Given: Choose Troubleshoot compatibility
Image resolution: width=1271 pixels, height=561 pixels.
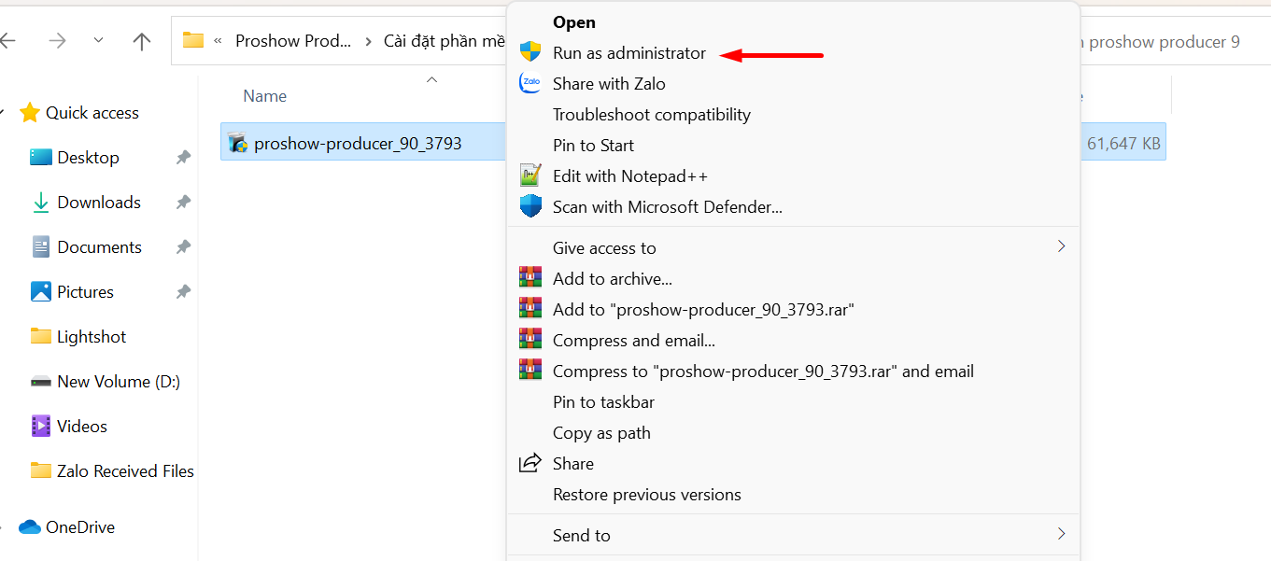Looking at the screenshot, I should pyautogui.click(x=652, y=115).
